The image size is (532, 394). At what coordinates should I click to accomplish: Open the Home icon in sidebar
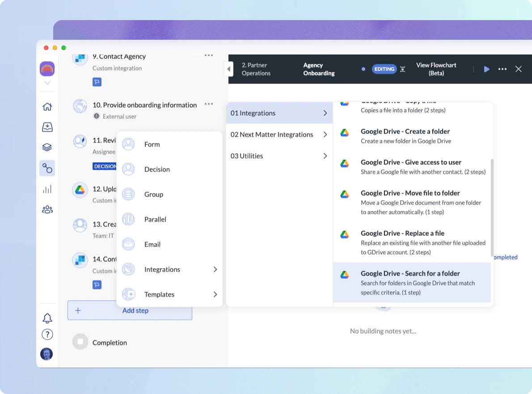point(47,106)
